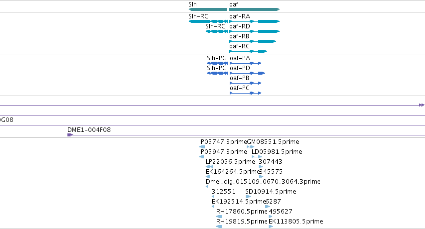Select the Slh-RC transcript glyph
The height and width of the screenshot is (229, 425).
click(217, 31)
